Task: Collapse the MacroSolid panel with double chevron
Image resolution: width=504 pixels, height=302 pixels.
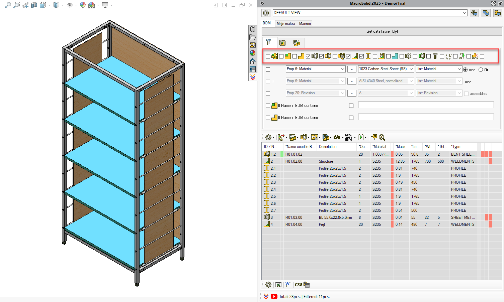Action: (x=262, y=3)
